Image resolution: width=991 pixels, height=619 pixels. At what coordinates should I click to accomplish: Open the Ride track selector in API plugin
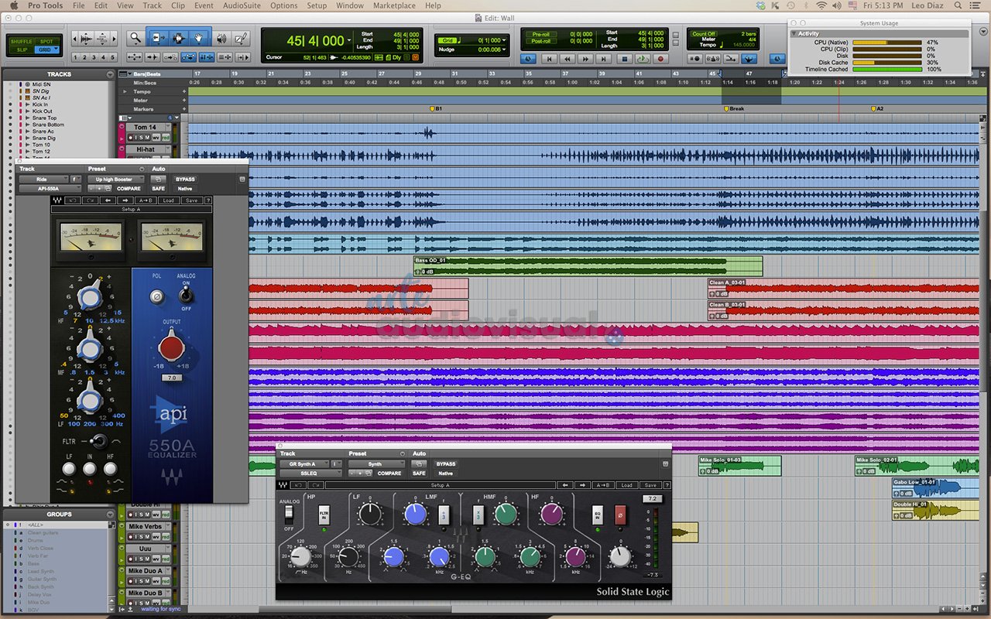coord(43,180)
